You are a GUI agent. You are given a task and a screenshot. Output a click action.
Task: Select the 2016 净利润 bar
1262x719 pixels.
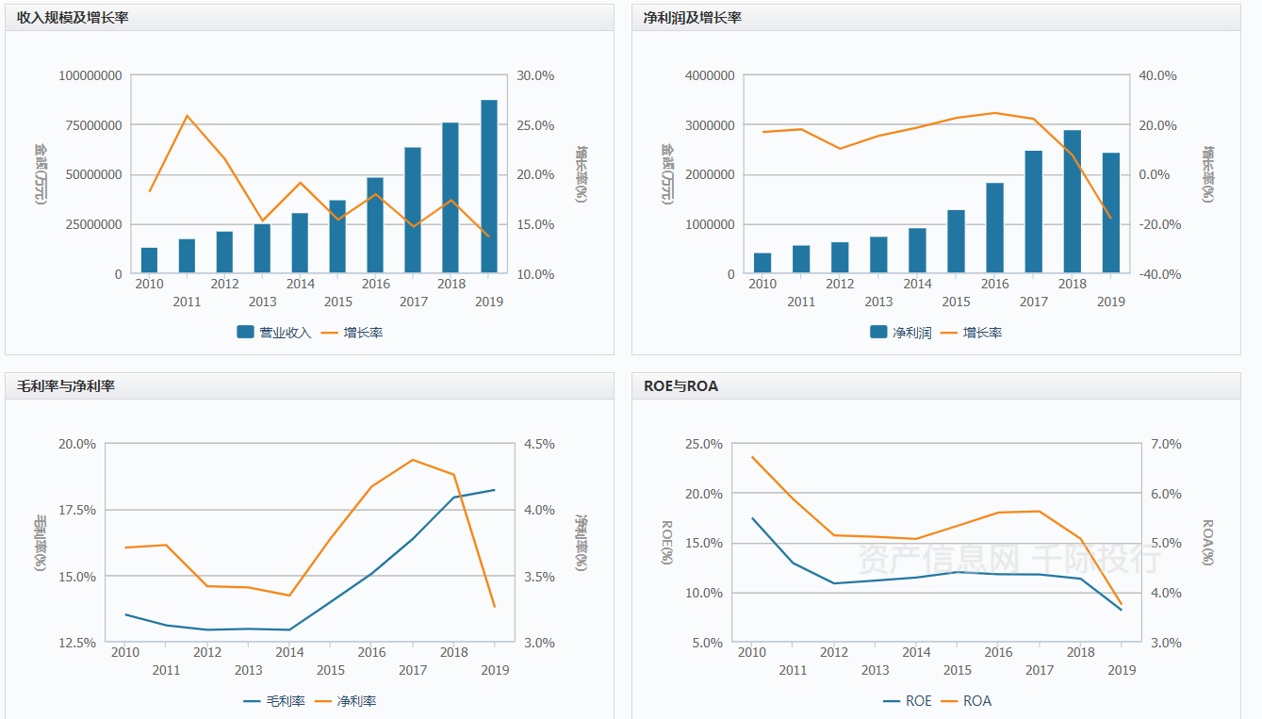click(x=995, y=228)
